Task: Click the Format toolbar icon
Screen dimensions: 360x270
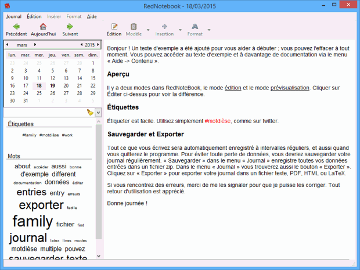Action: (195, 27)
